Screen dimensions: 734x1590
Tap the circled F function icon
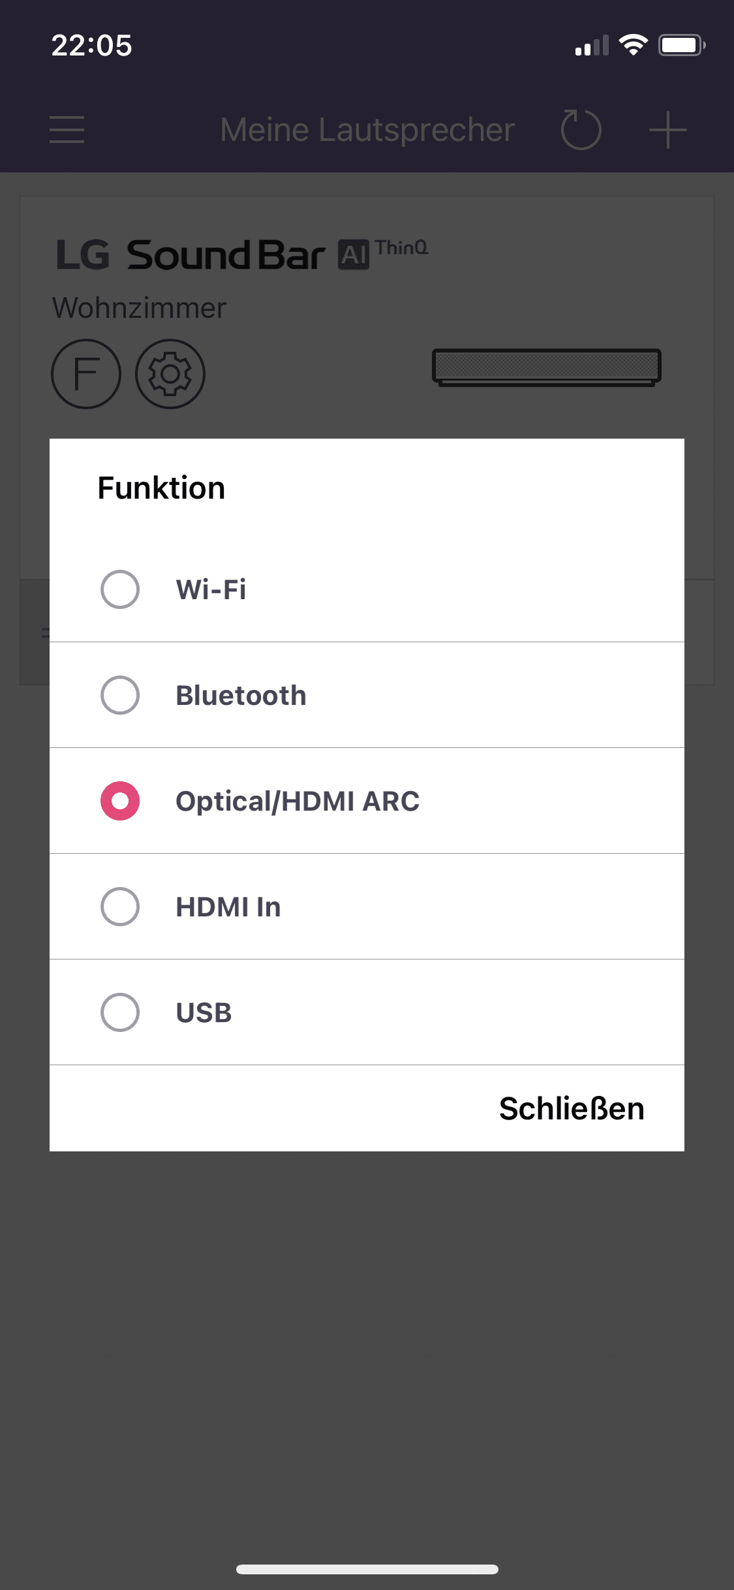86,374
